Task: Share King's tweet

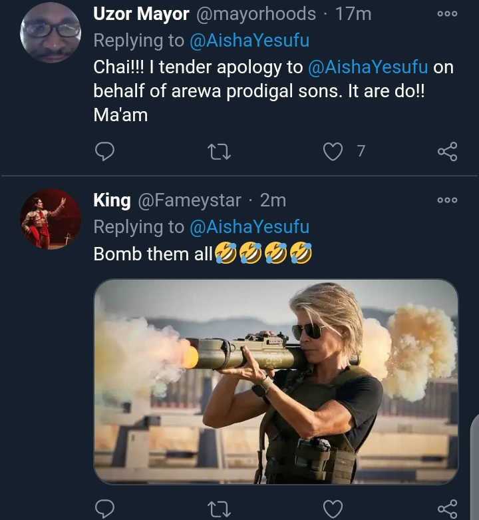Action: click(447, 509)
